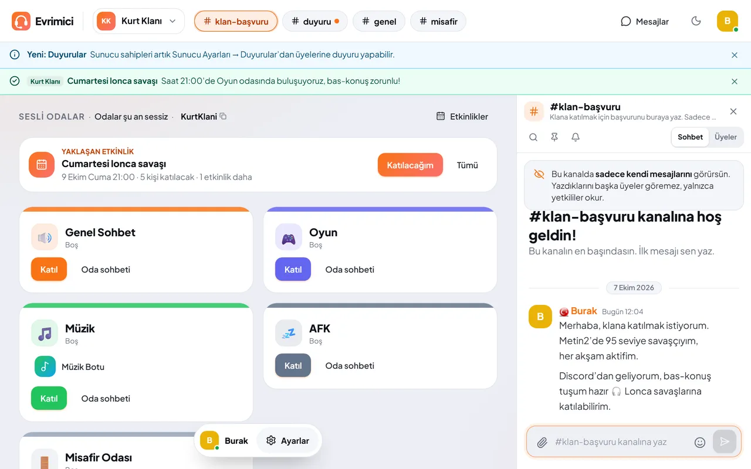751x469 pixels.
Task: Open Oda sohbeti for Oyun room
Action: coord(350,270)
